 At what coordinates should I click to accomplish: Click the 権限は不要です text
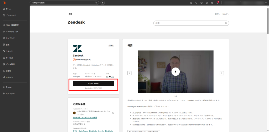[79, 124]
